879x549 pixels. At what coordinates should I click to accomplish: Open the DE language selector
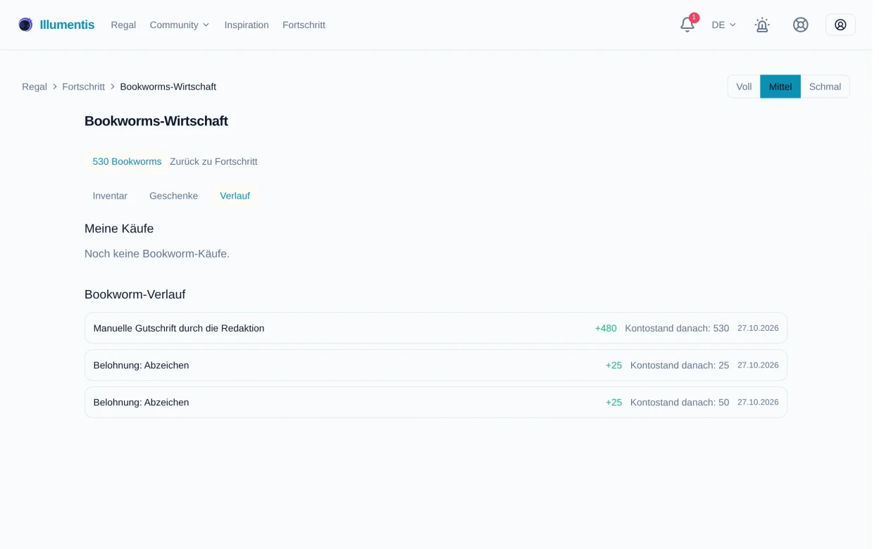[x=723, y=25]
